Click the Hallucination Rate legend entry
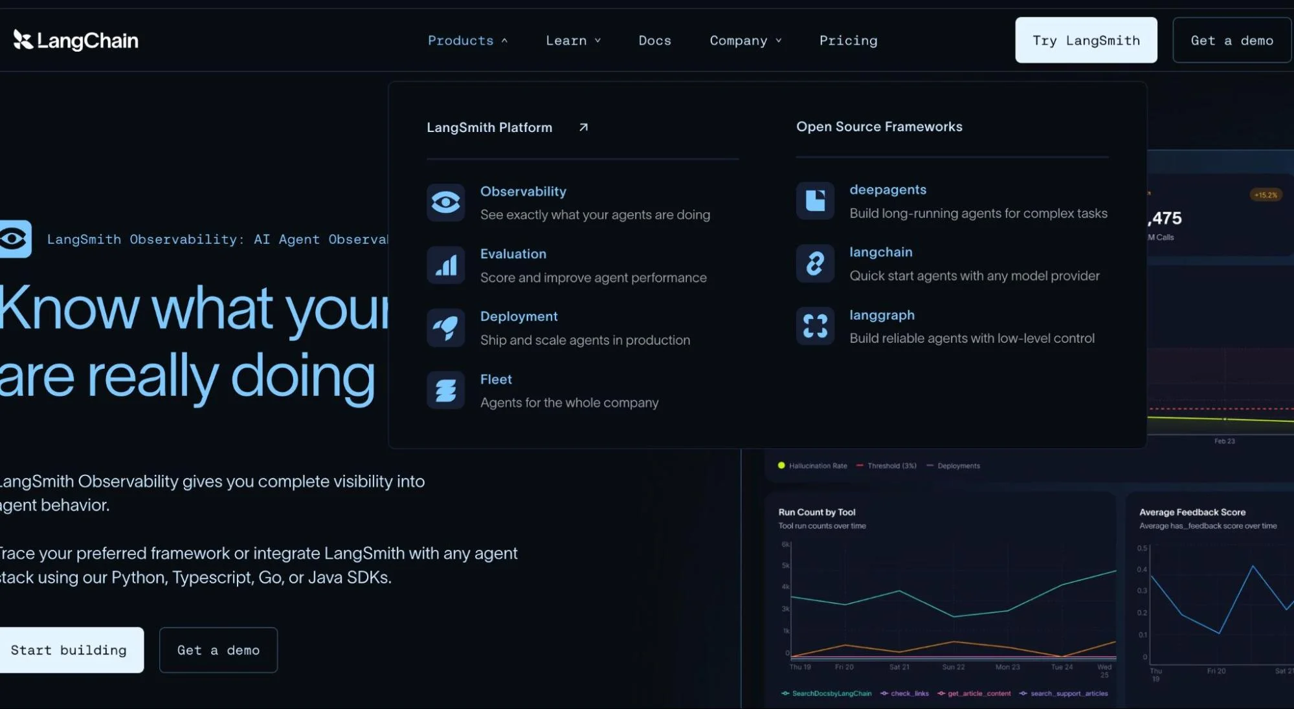1294x709 pixels. [x=812, y=466]
